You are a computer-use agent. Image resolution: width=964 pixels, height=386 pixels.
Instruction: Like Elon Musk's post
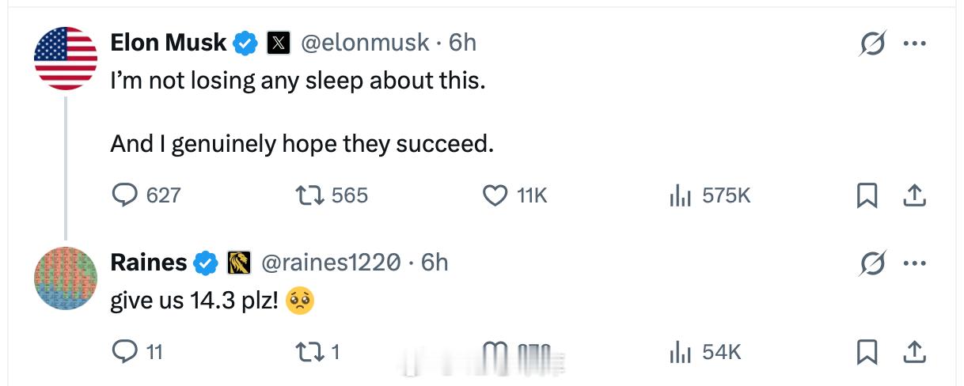click(x=495, y=195)
